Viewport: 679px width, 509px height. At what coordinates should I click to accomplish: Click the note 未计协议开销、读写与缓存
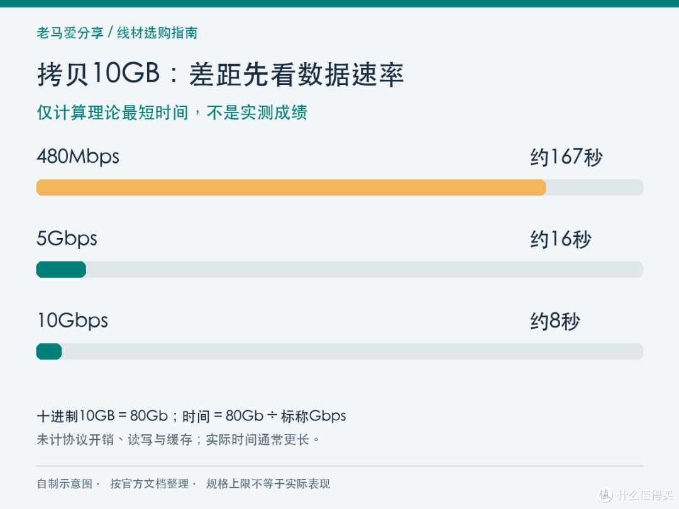click(x=114, y=440)
